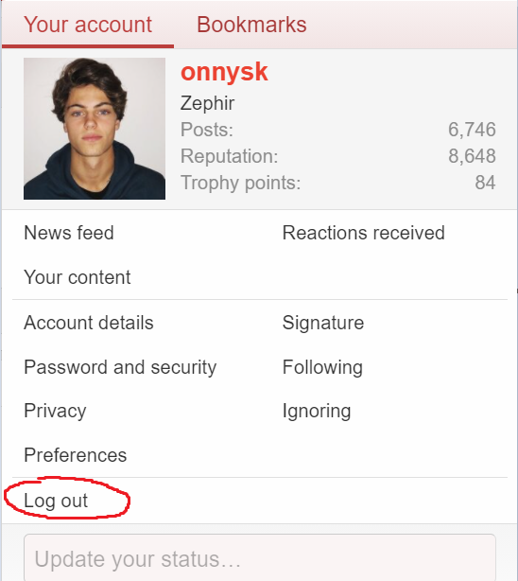Open Password and security settings
518x581 pixels.
(120, 367)
